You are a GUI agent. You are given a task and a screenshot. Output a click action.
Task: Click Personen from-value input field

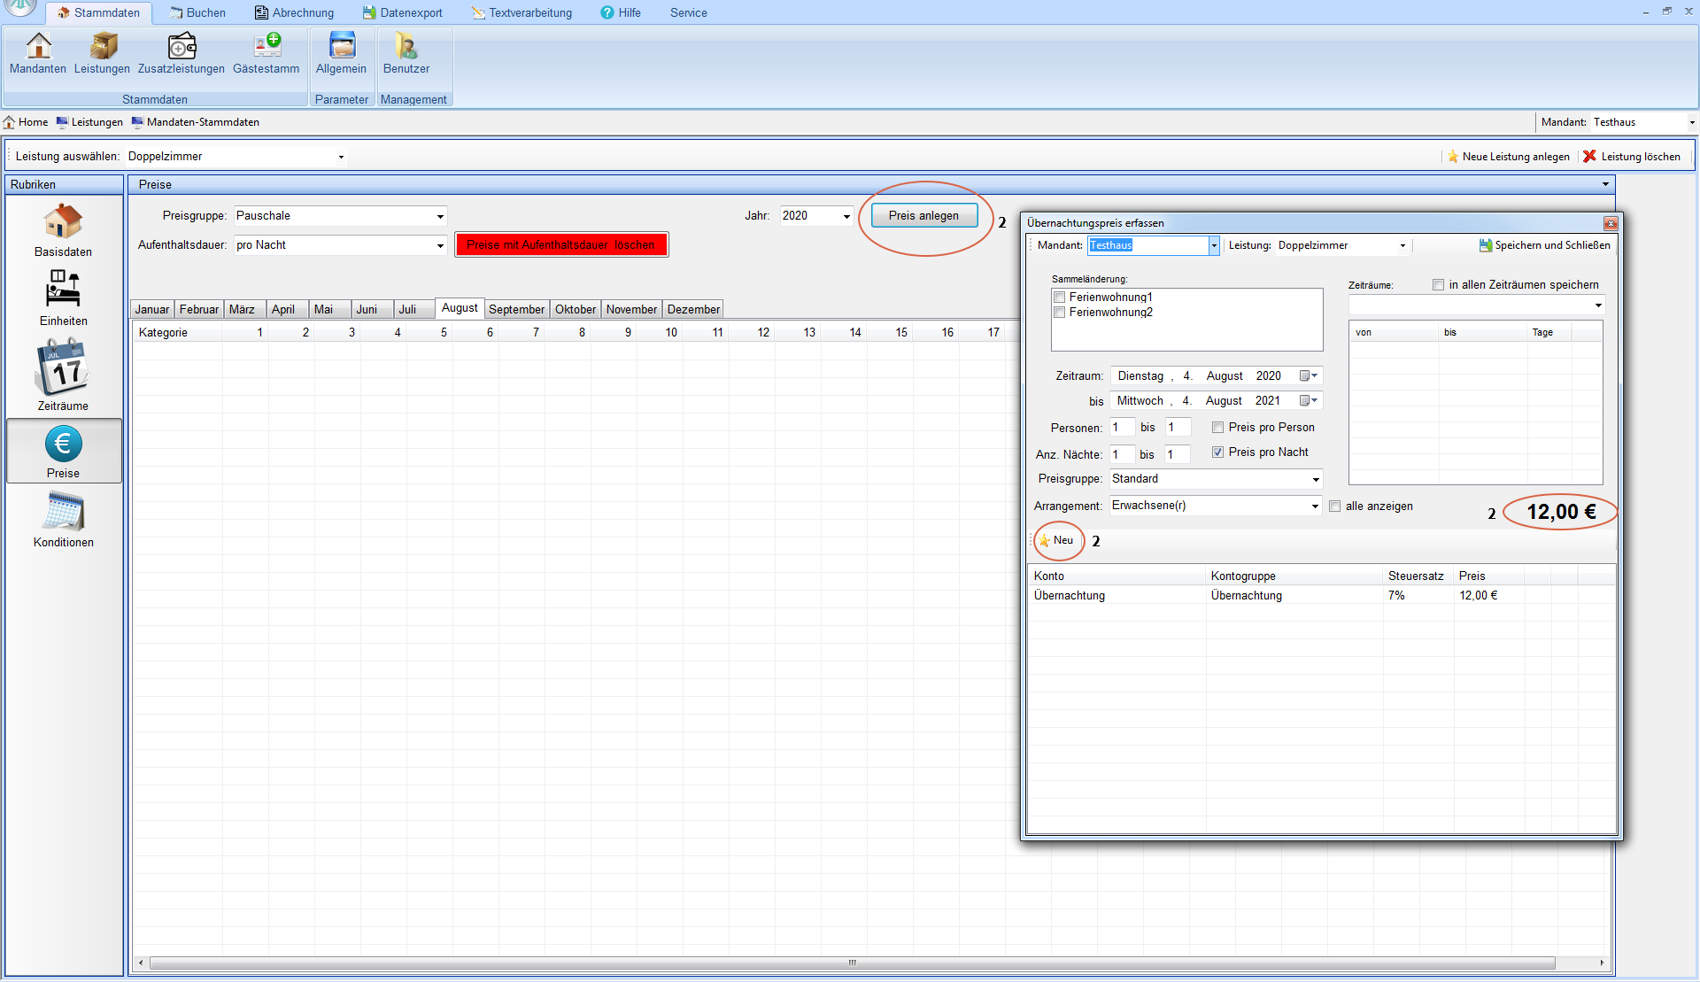(1122, 428)
